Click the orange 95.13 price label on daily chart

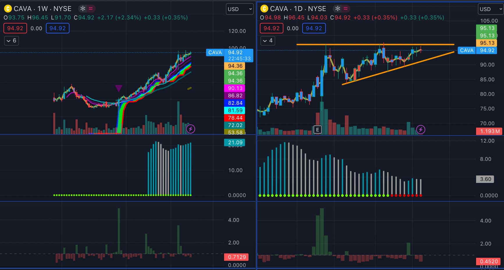[487, 43]
